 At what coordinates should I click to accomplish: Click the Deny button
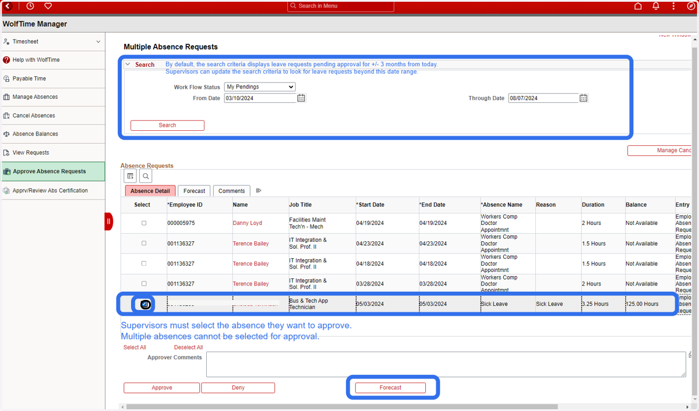[x=238, y=388]
